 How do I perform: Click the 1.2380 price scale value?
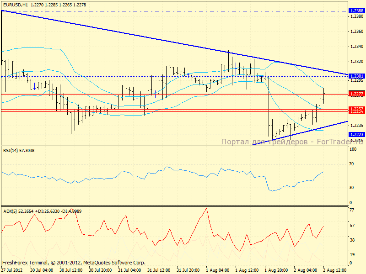tap(357, 16)
